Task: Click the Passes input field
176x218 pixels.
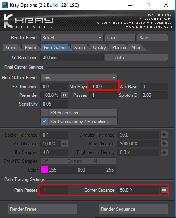Action: (x=103, y=95)
